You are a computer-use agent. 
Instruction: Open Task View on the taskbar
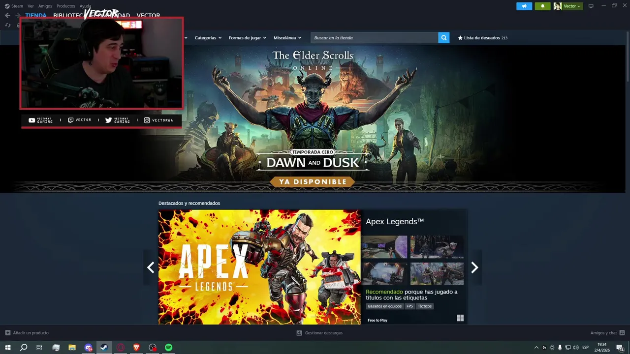pos(39,348)
